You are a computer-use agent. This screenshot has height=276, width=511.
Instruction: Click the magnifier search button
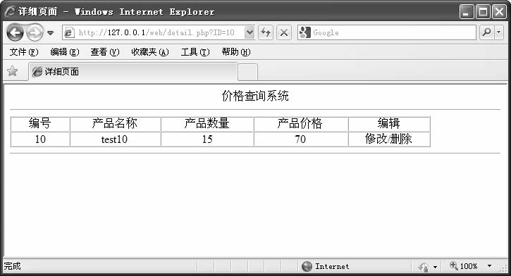tap(486, 32)
